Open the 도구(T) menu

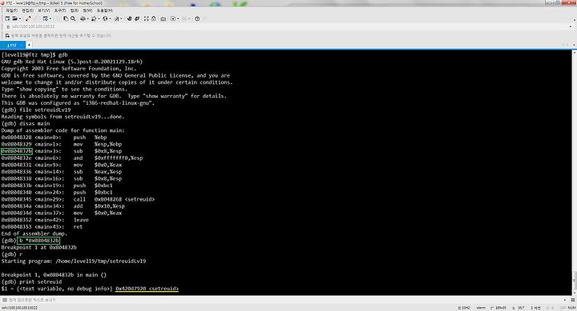pyautogui.click(x=60, y=10)
